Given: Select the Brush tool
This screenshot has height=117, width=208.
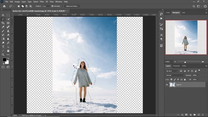Looking at the screenshot, I should click(3, 31).
